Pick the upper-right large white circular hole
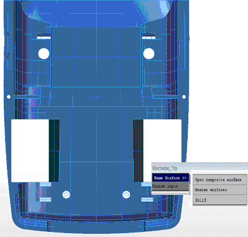248x237 pixels. coord(149,53)
